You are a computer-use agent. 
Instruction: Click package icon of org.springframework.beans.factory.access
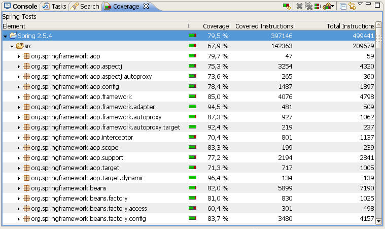pyautogui.click(x=26, y=208)
